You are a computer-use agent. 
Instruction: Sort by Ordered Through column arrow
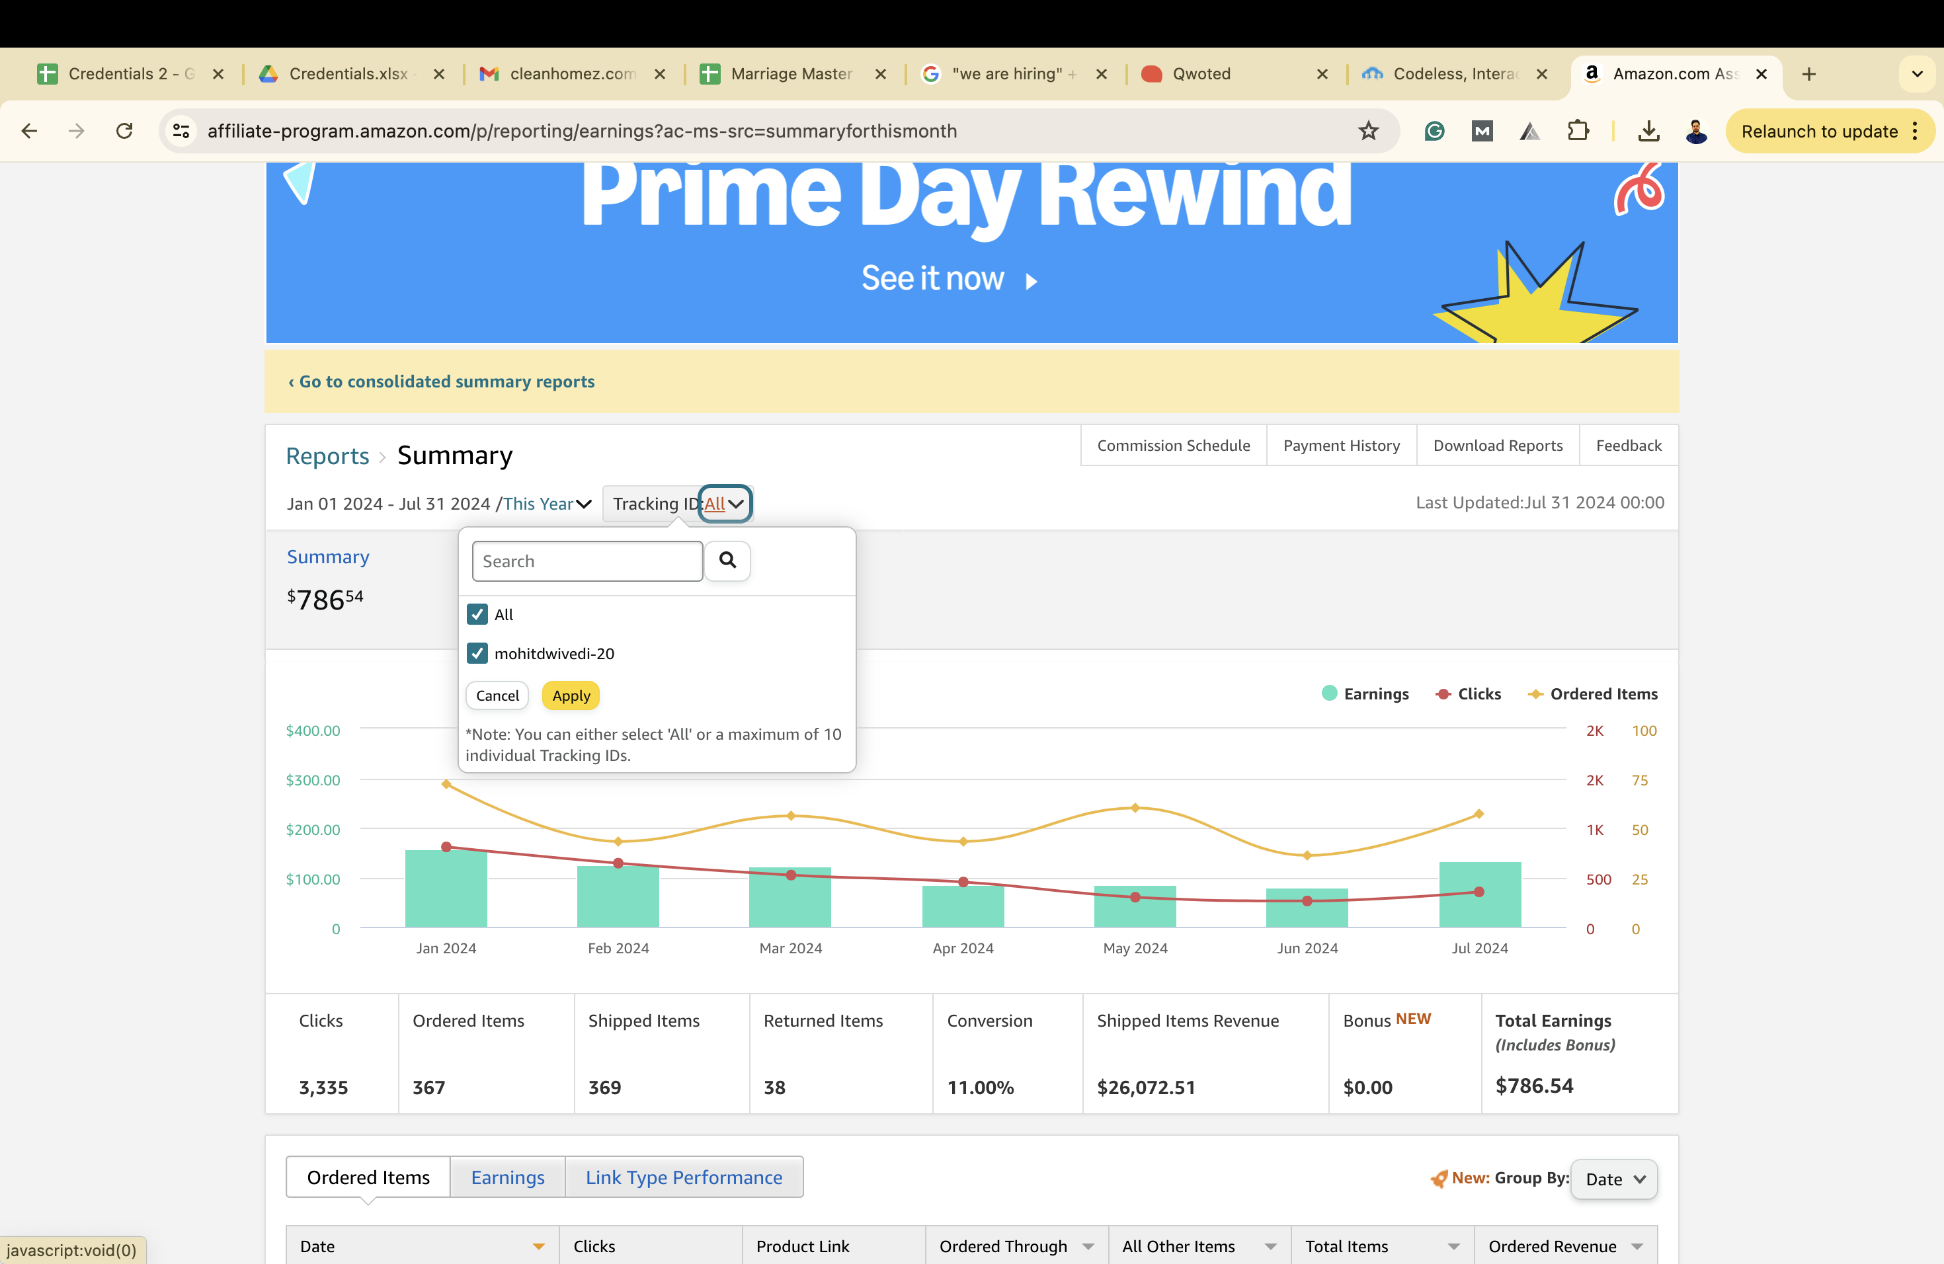pos(1088,1246)
